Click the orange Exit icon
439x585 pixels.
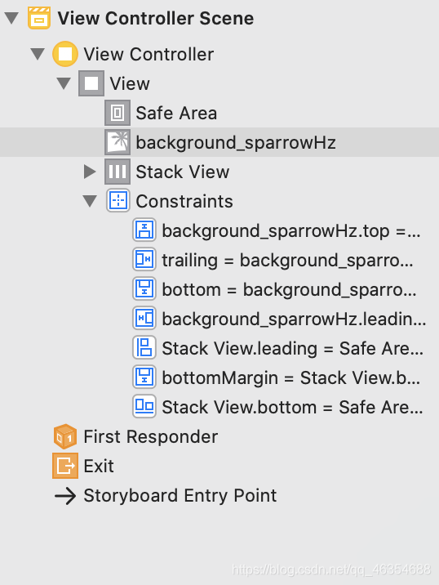tap(65, 466)
